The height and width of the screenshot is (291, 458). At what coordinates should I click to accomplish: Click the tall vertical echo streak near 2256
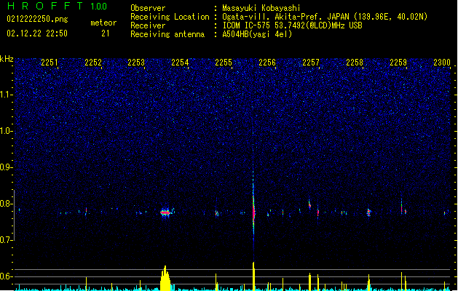click(x=253, y=210)
